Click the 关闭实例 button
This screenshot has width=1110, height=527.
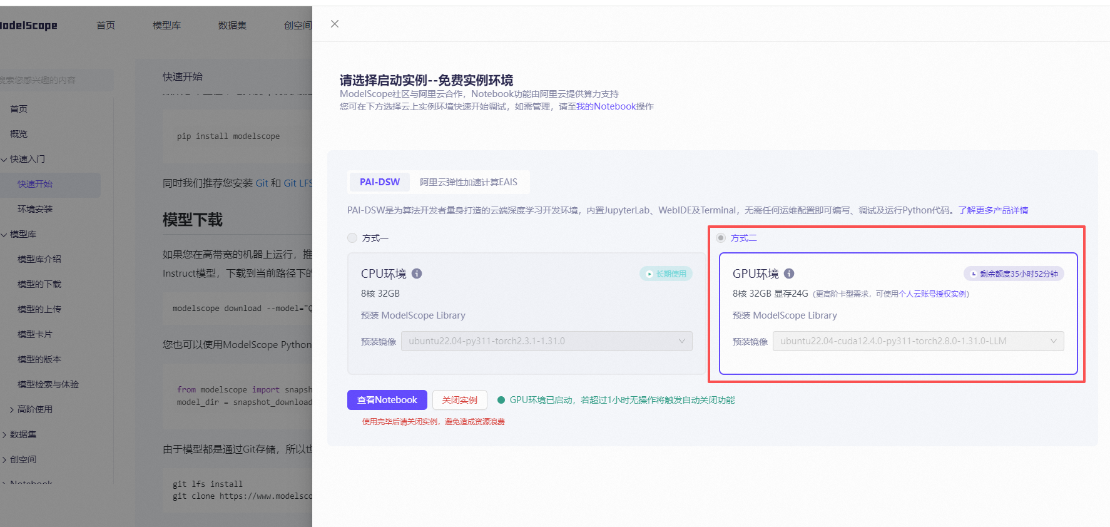click(x=459, y=400)
